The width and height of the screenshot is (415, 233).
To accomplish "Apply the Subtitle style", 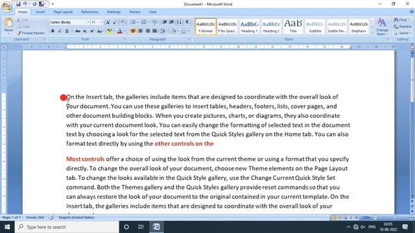I will coord(315,26).
